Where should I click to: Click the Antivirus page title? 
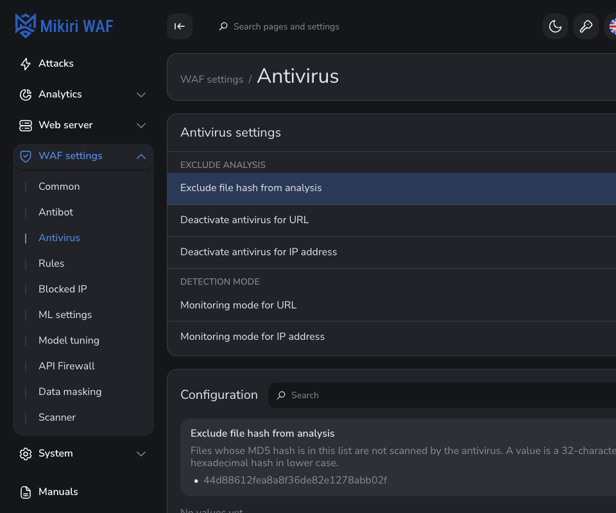click(x=298, y=76)
